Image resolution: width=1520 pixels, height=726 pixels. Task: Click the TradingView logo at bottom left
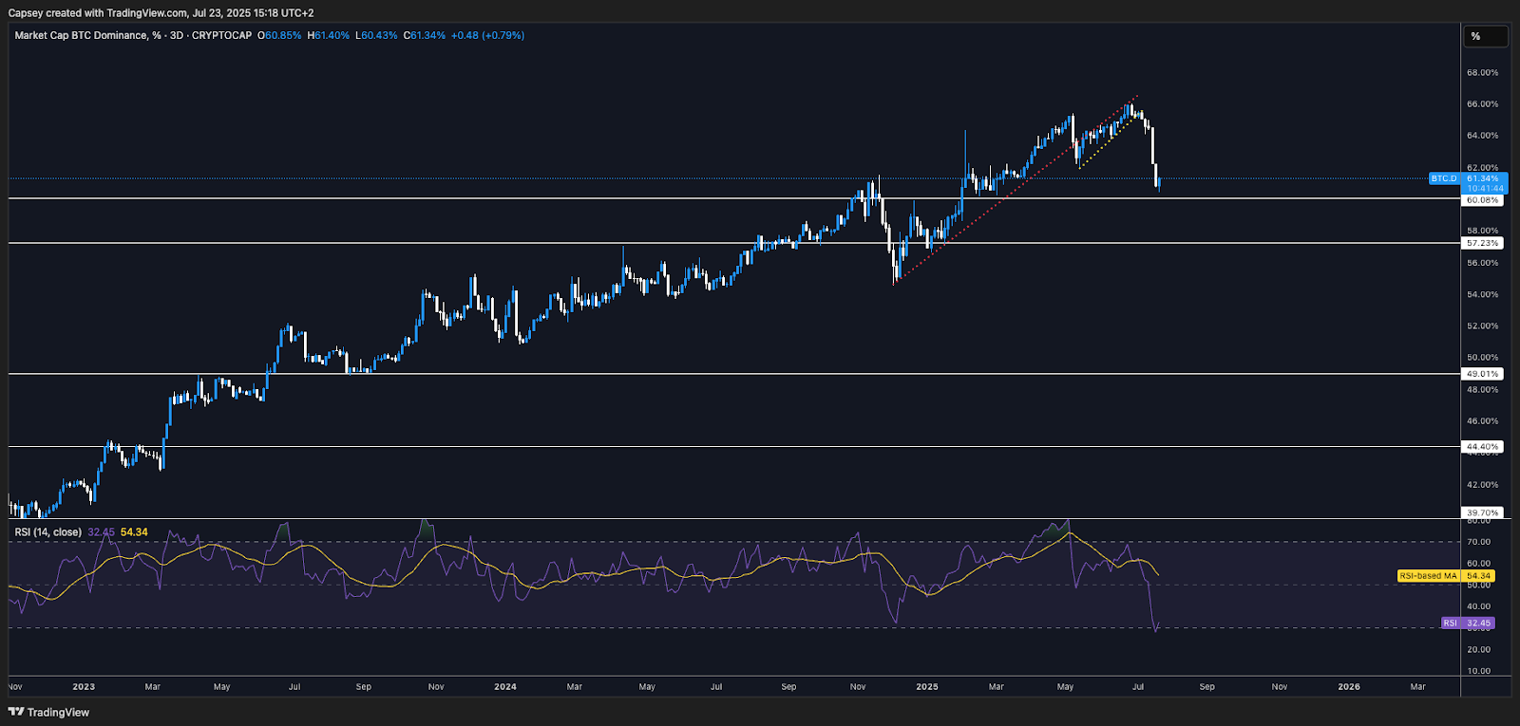tap(48, 712)
